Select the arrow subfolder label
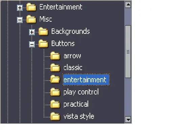This screenshot has height=130, width=173. pyautogui.click(x=72, y=56)
